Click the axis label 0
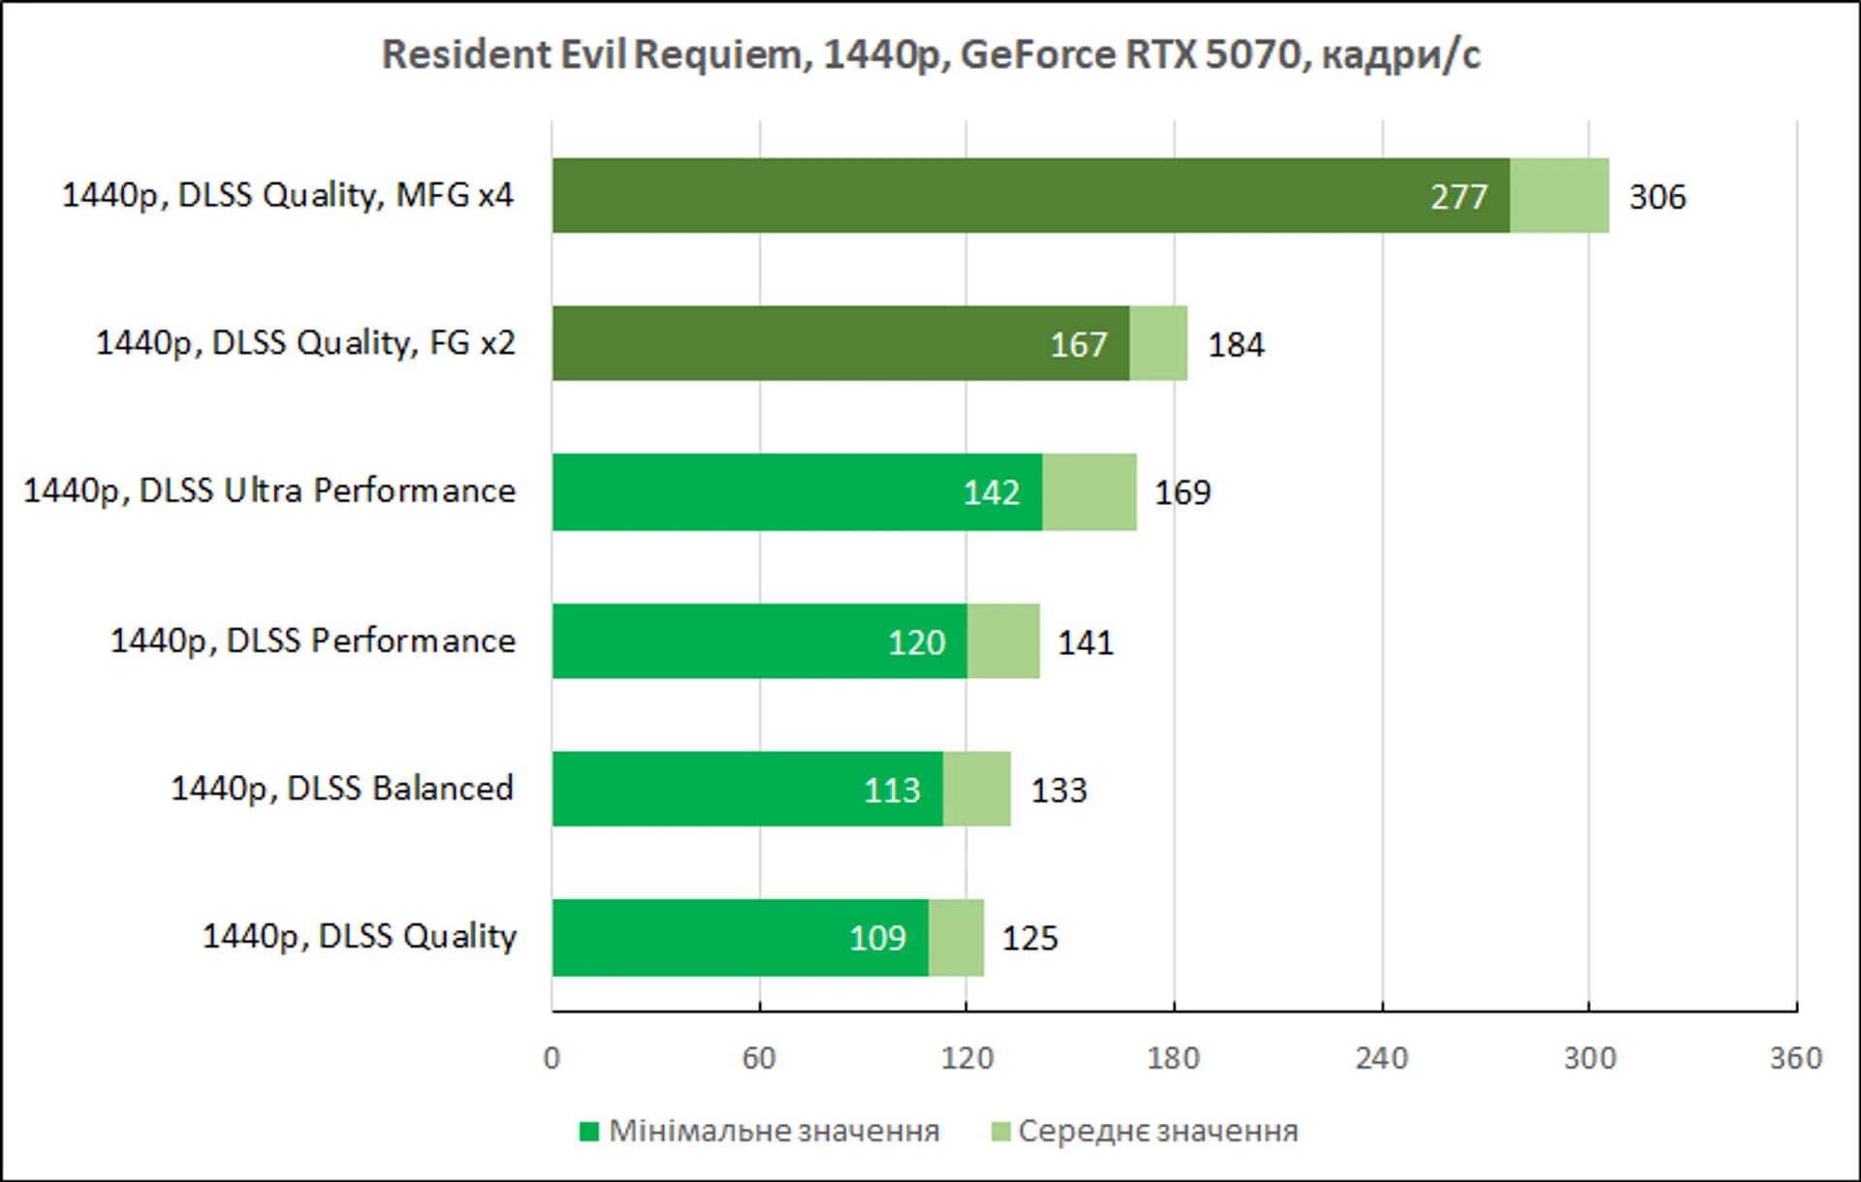Image resolution: width=1861 pixels, height=1182 pixels. (552, 1058)
